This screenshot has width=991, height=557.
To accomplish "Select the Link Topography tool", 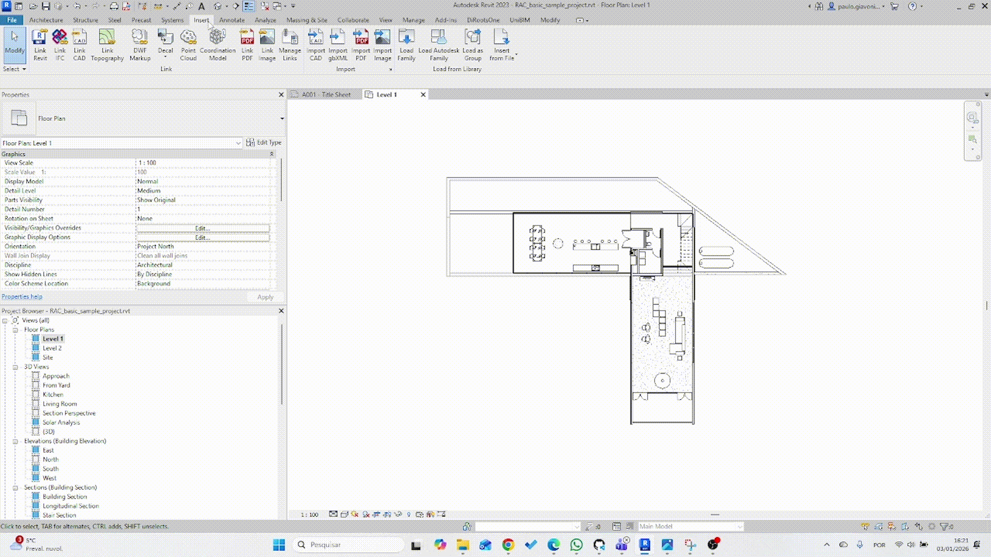I will 107,44.
